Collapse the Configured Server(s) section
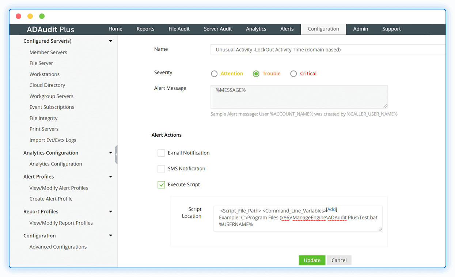The width and height of the screenshot is (455, 277). coord(111,41)
